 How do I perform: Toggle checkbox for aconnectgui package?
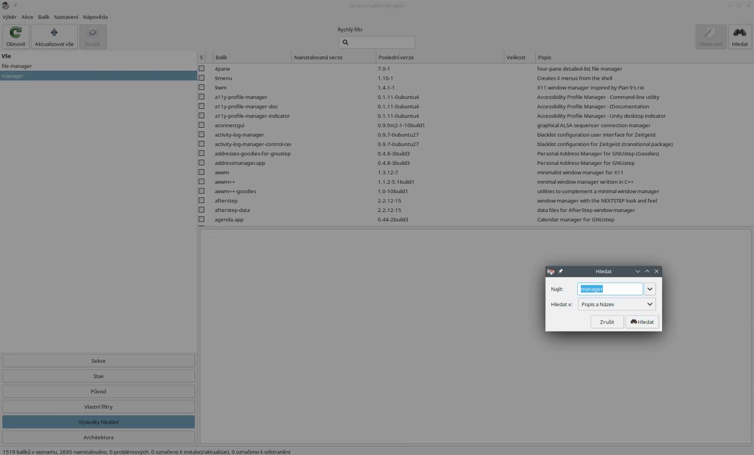click(x=202, y=125)
